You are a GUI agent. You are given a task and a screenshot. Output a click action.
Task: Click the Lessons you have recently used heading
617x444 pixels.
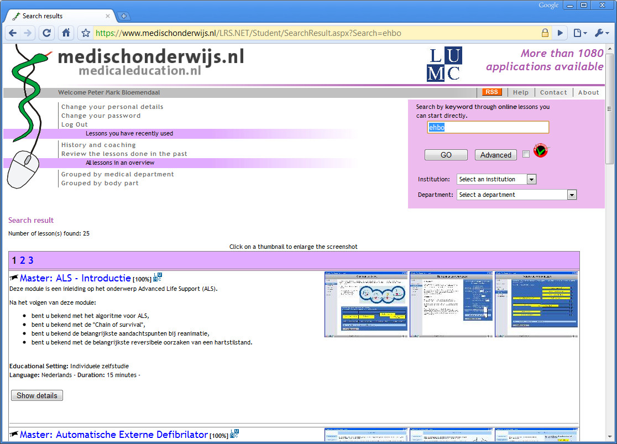tap(129, 133)
